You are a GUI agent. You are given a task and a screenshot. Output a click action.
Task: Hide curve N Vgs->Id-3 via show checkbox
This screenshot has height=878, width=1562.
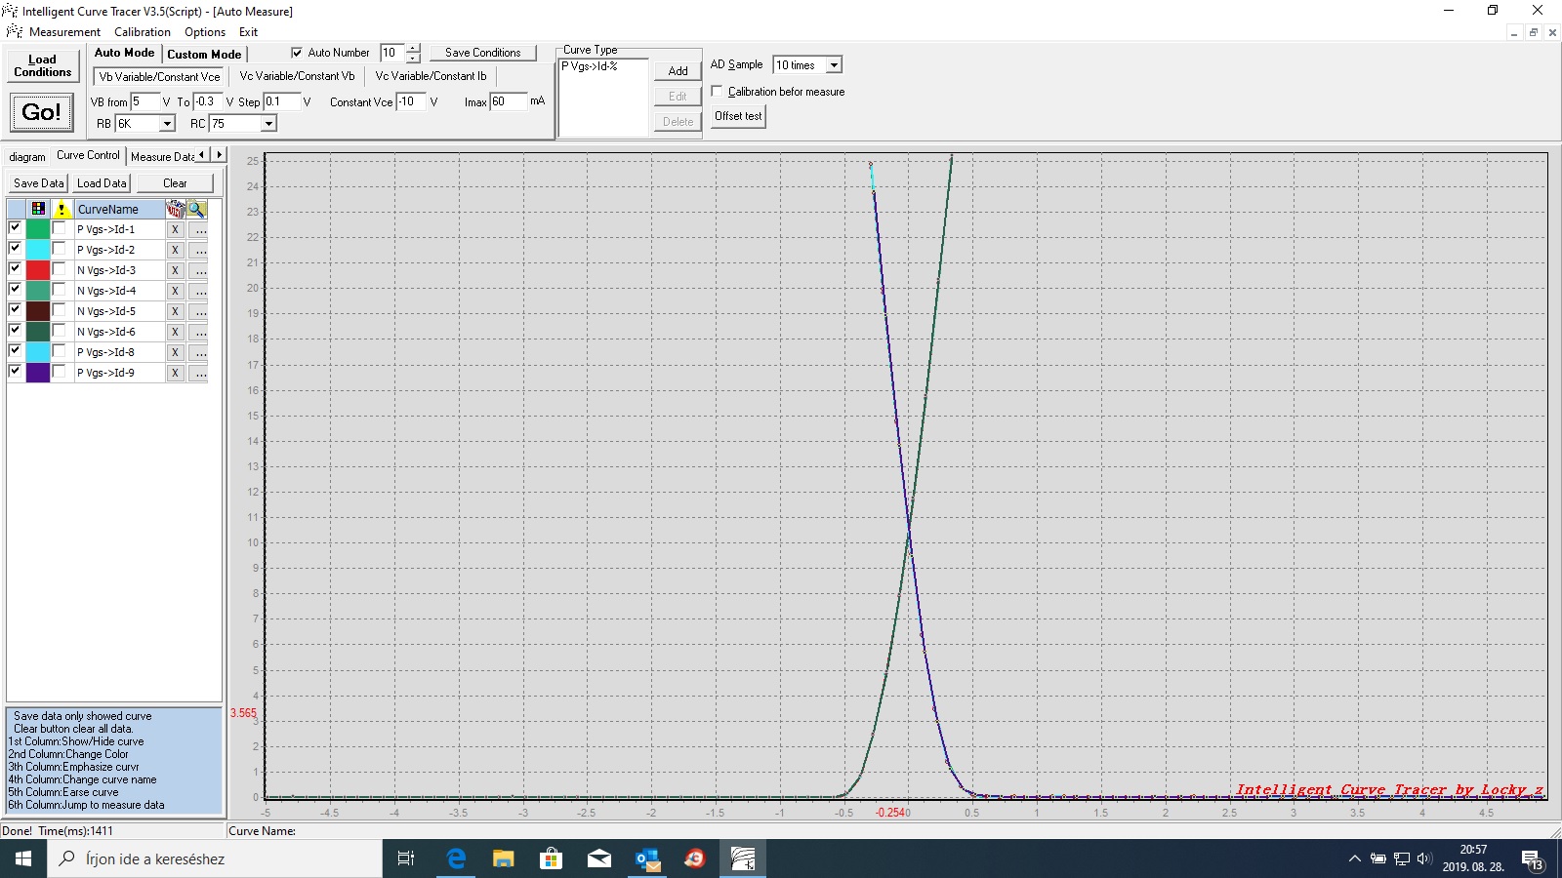15,268
